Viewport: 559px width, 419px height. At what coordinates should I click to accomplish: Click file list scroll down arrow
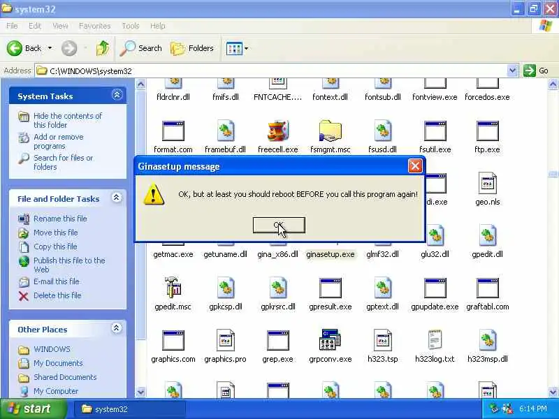click(x=553, y=392)
